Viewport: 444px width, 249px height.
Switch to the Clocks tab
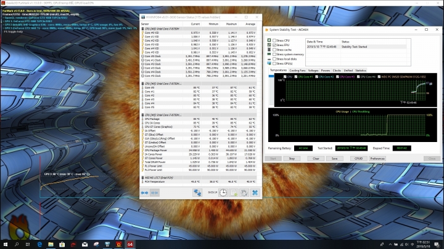[x=336, y=71]
